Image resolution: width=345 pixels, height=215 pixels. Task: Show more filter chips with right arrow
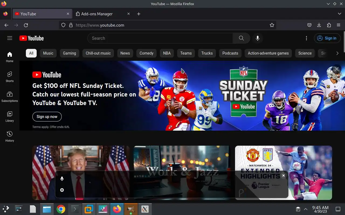[337, 53]
